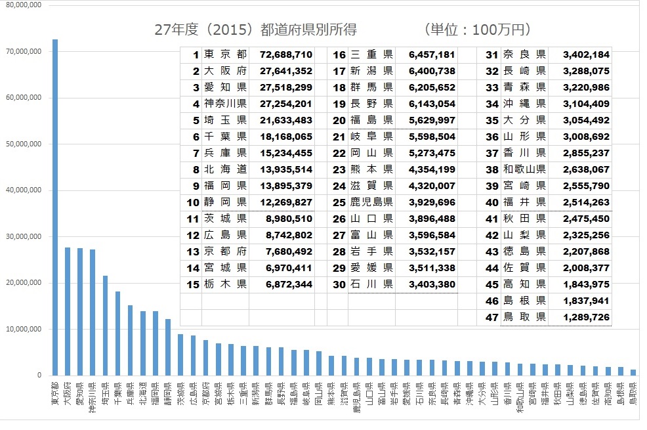Click the value 12,269,827 for 静岡県
The width and height of the screenshot is (647, 430).
[286, 203]
